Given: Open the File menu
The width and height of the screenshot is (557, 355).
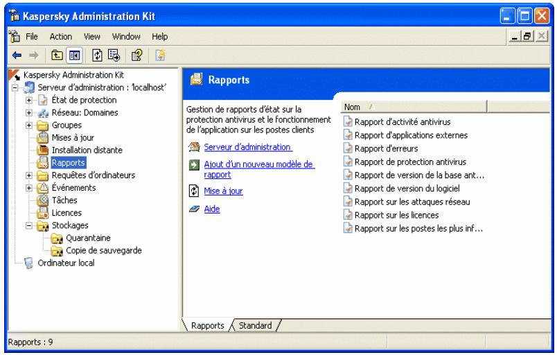Looking at the screenshot, I should pyautogui.click(x=32, y=37).
